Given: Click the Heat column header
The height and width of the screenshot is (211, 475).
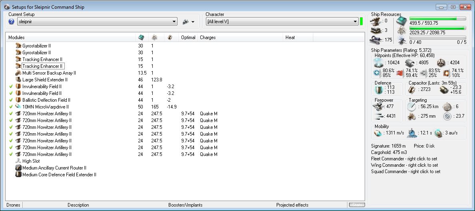Looking at the screenshot, I should click(298, 37).
